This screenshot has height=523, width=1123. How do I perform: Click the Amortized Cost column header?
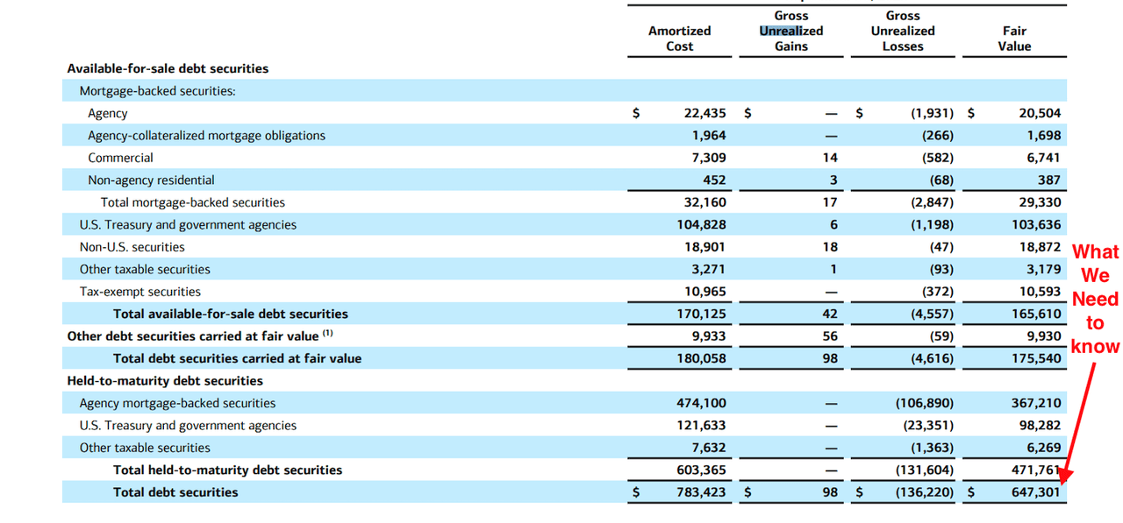tap(679, 39)
